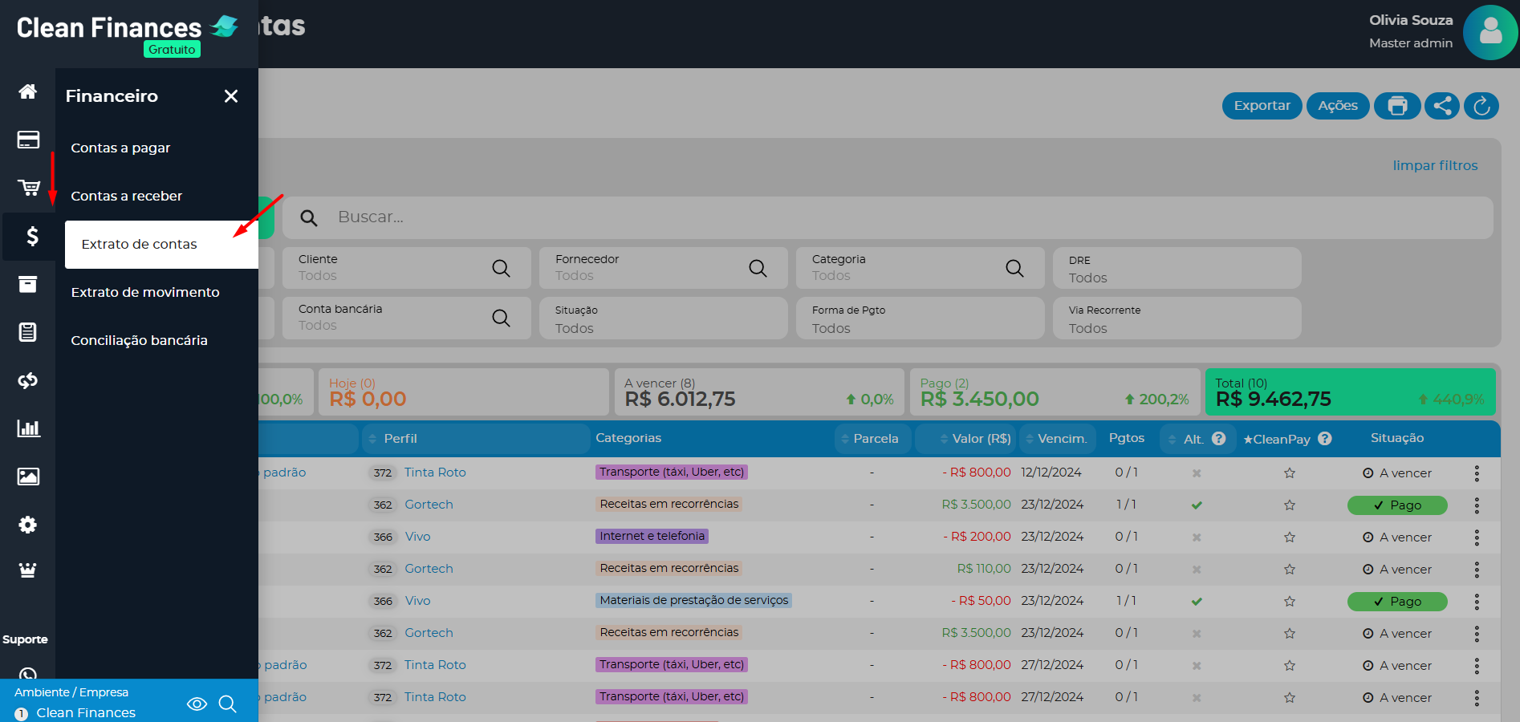Open the Forma de Pgto filter dropdown
This screenshot has height=722, width=1520.
pyautogui.click(x=920, y=318)
